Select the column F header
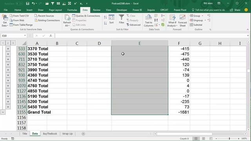The height and width of the screenshot is (141, 251). coord(179,43)
